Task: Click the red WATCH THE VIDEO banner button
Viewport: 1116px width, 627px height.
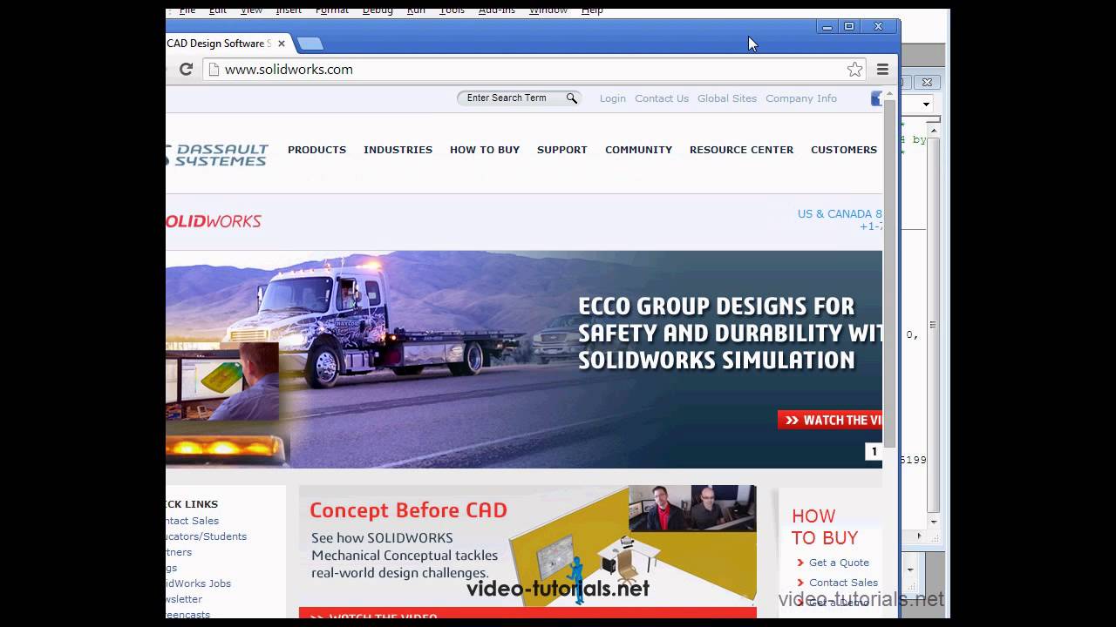Action: (830, 421)
